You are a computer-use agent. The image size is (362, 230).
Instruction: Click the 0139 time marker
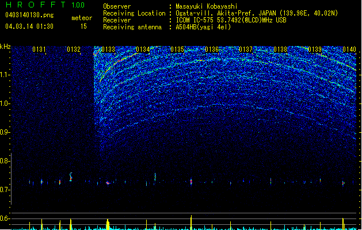click(x=315, y=49)
